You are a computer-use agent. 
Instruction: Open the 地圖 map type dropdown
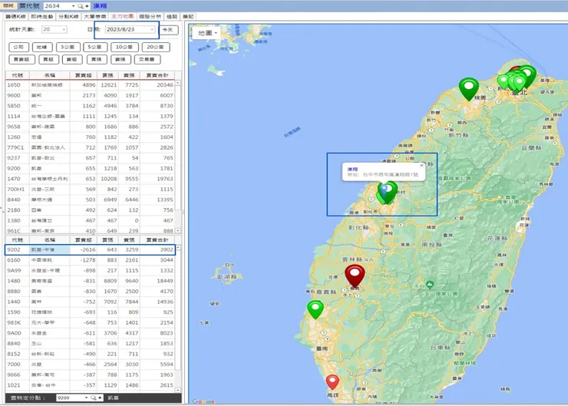[x=206, y=33]
